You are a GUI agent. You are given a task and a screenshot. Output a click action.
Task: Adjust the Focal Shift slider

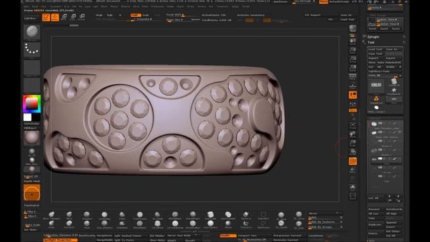point(182,15)
